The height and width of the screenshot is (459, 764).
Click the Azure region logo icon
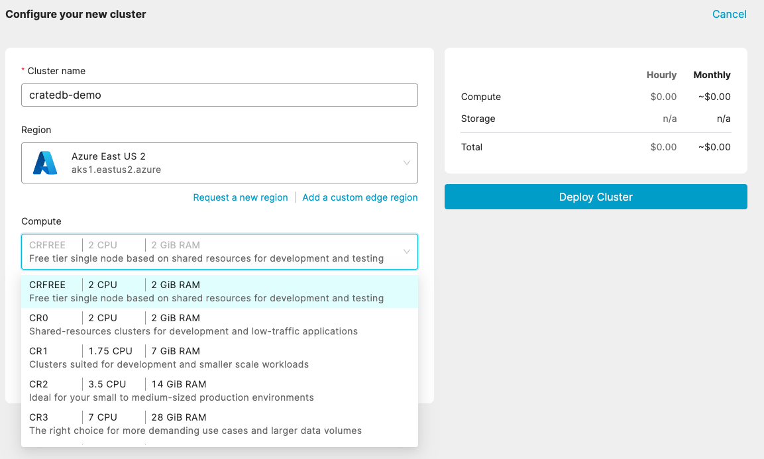46,162
